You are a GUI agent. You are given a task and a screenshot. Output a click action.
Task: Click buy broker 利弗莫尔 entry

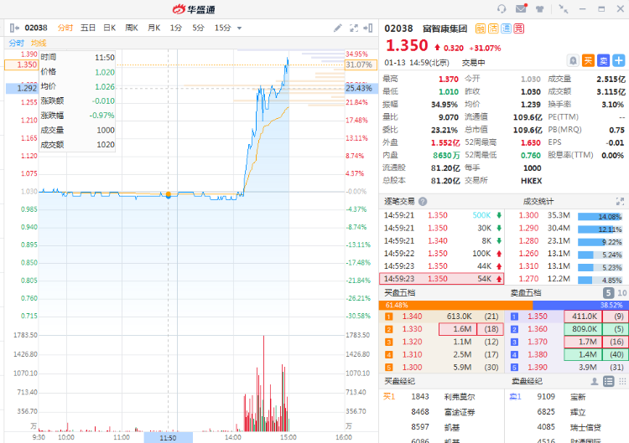(x=460, y=397)
